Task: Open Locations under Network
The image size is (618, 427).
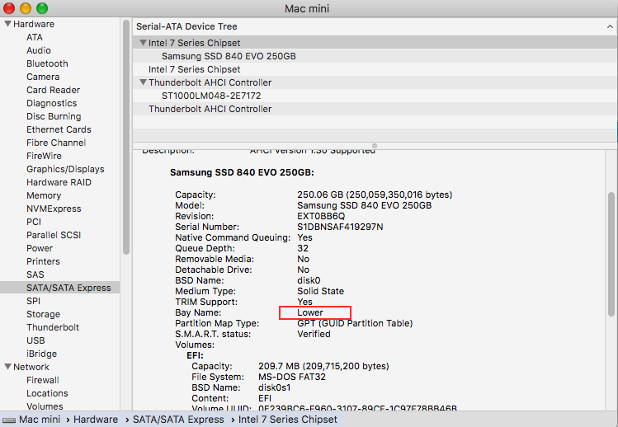Action: click(x=47, y=393)
